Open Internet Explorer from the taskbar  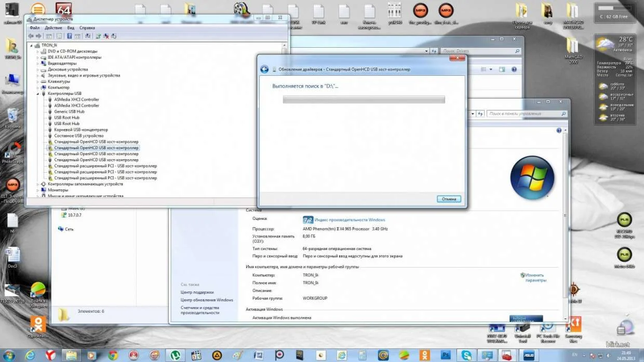[30, 355]
